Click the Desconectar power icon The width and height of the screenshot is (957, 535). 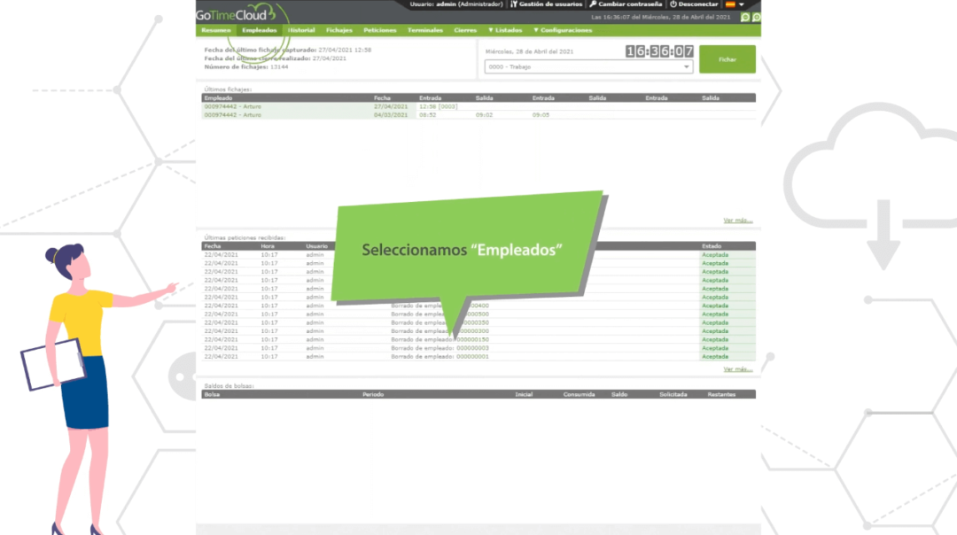pyautogui.click(x=673, y=4)
